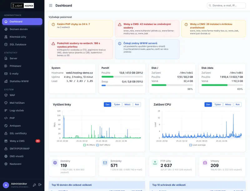250x191 pixels.
Task: Click the E-maily envelope icon
Action: click(x=6, y=74)
